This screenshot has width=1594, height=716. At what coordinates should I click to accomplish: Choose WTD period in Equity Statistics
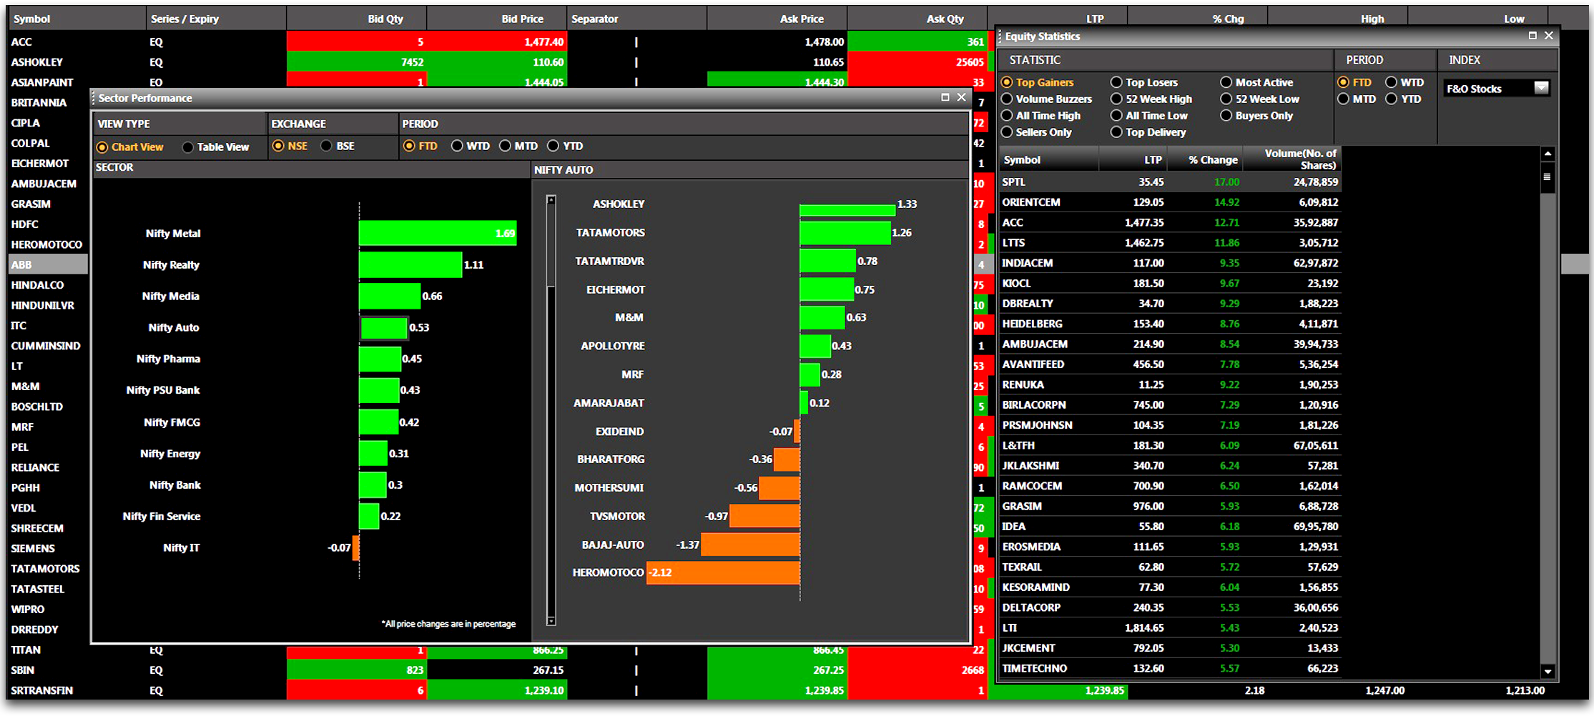pyautogui.click(x=1404, y=82)
